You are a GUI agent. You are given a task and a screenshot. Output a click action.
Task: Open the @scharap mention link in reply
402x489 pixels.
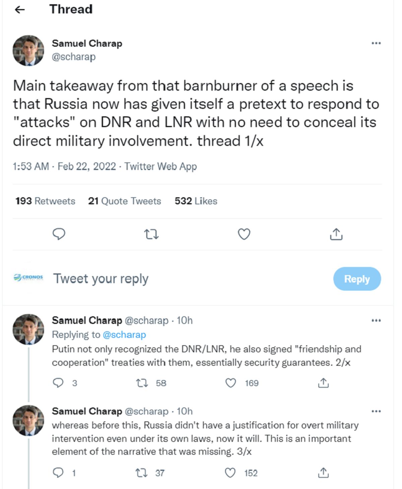tap(124, 335)
